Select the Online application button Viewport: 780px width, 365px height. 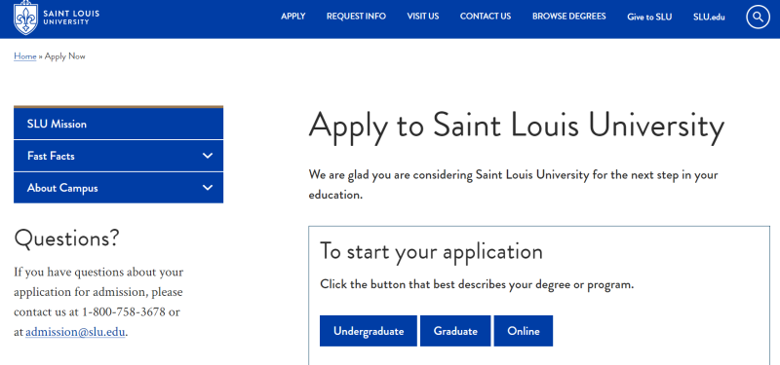524,331
